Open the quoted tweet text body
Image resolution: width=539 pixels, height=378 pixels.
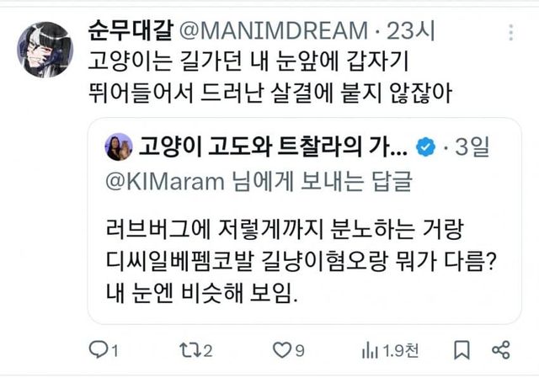301,262
